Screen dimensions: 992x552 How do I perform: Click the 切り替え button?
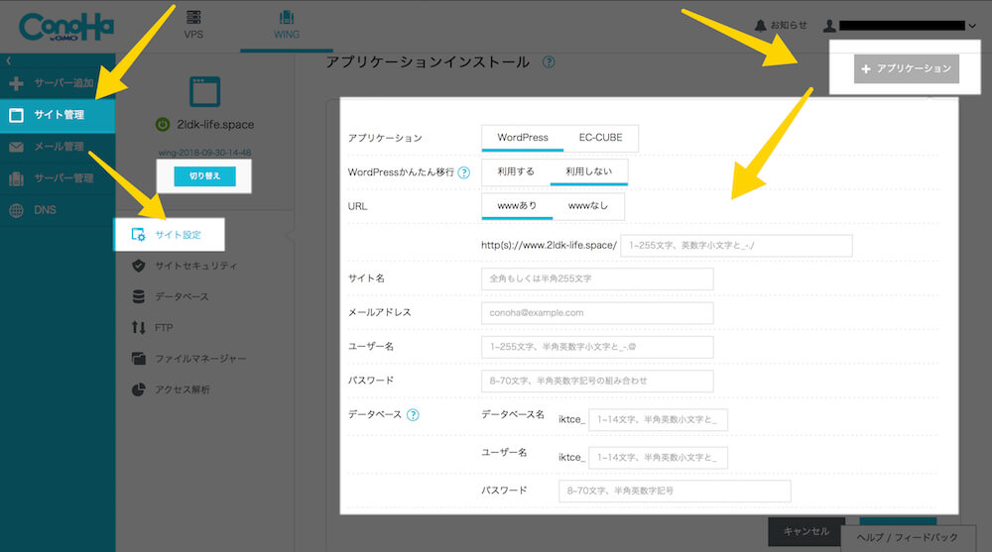click(204, 176)
